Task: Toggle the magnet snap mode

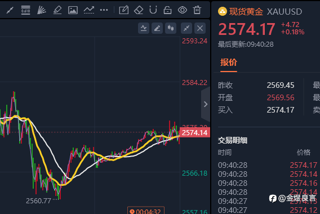Action: (x=153, y=10)
